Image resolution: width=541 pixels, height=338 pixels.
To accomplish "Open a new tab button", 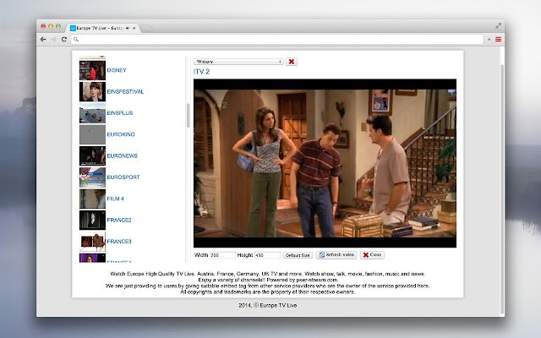I will (x=146, y=28).
